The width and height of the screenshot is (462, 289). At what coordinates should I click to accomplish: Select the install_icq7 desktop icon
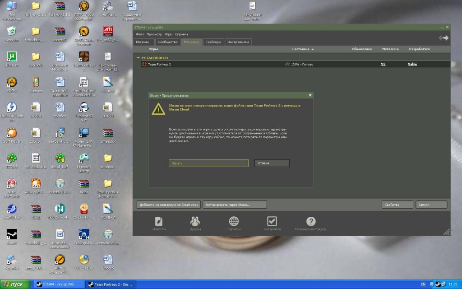pyautogui.click(x=60, y=161)
